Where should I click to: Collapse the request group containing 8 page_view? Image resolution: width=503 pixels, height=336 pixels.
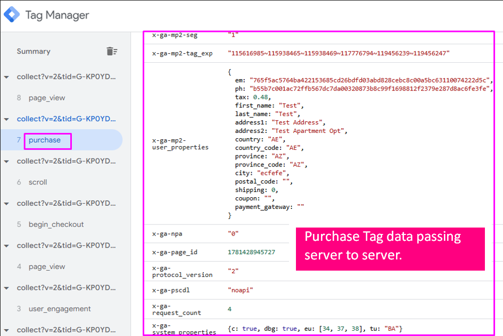coord(6,77)
